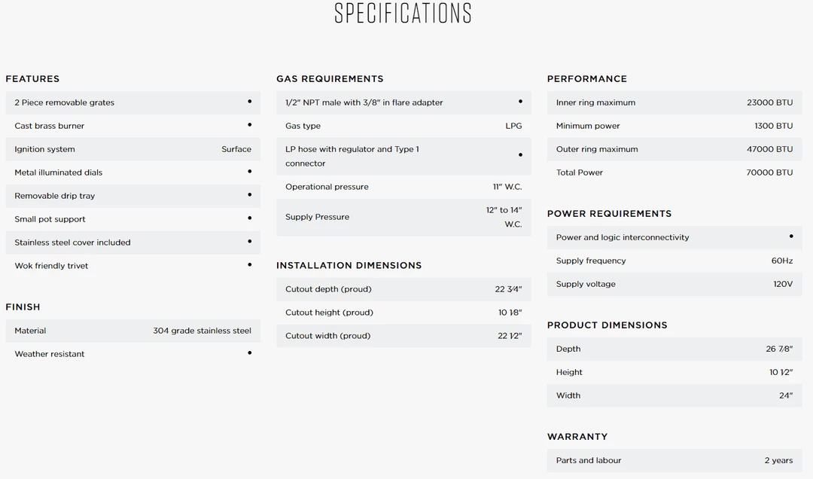Click the Supply voltage 120V value
813x479 pixels.
pos(783,284)
